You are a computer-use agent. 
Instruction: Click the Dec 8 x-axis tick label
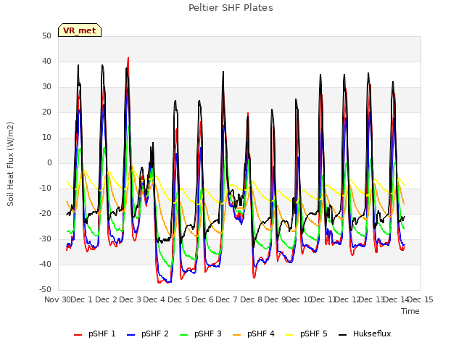point(252,299)
